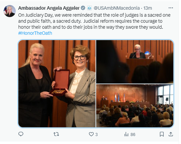Open the three-dot more options menu
The image size is (181, 144).
(x=171, y=8)
